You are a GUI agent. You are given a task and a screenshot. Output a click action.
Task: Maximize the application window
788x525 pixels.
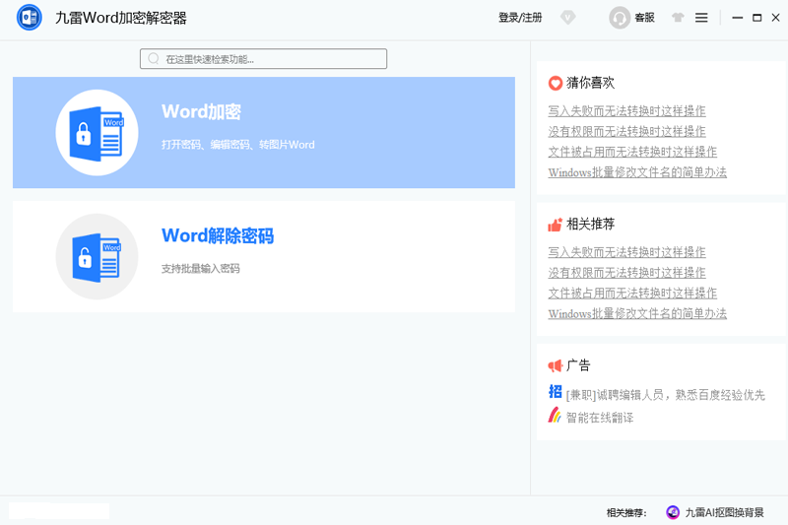tap(756, 18)
